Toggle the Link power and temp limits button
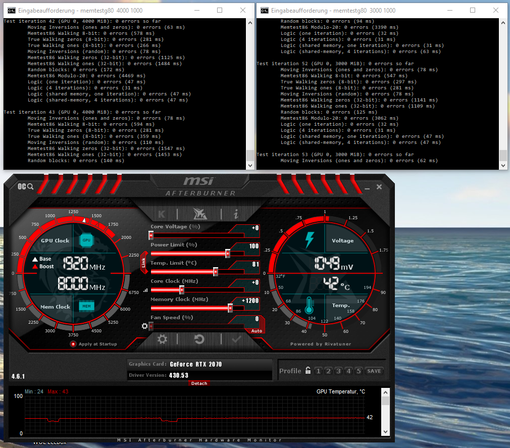The width and height of the screenshot is (510, 448). click(x=143, y=263)
